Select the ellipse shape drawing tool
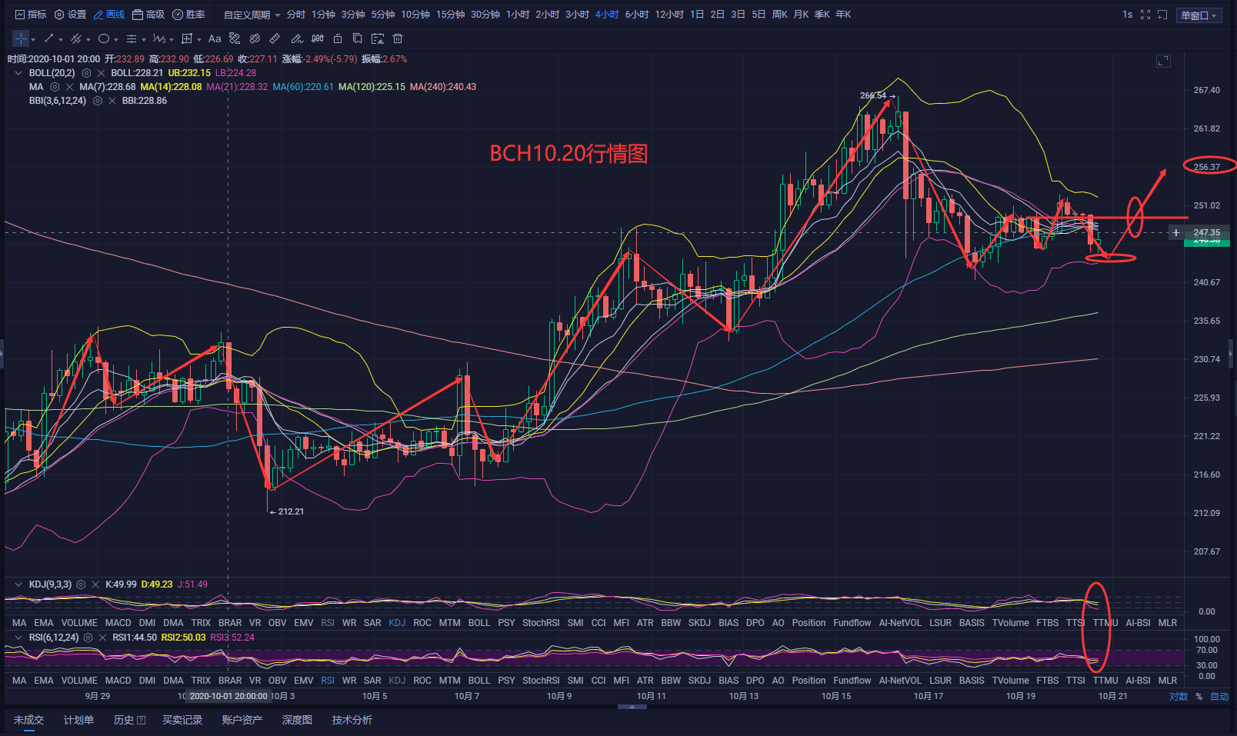 104,38
